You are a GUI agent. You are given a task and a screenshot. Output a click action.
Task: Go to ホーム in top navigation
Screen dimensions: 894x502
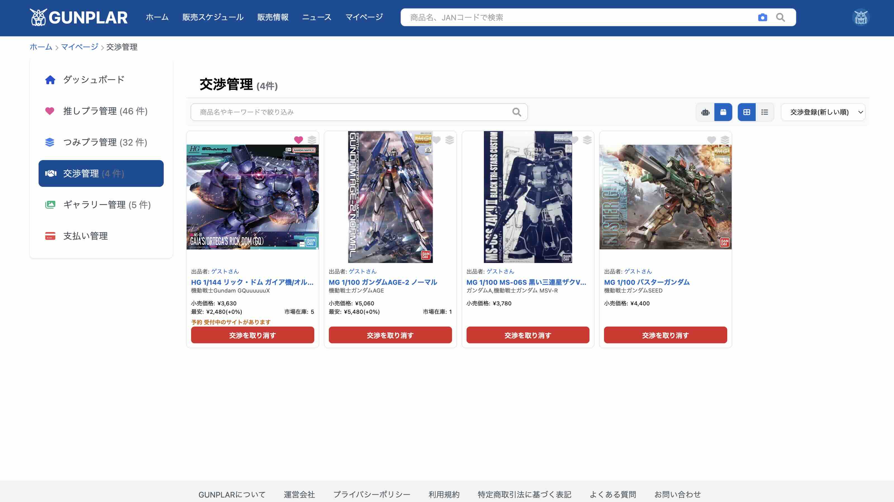157,17
